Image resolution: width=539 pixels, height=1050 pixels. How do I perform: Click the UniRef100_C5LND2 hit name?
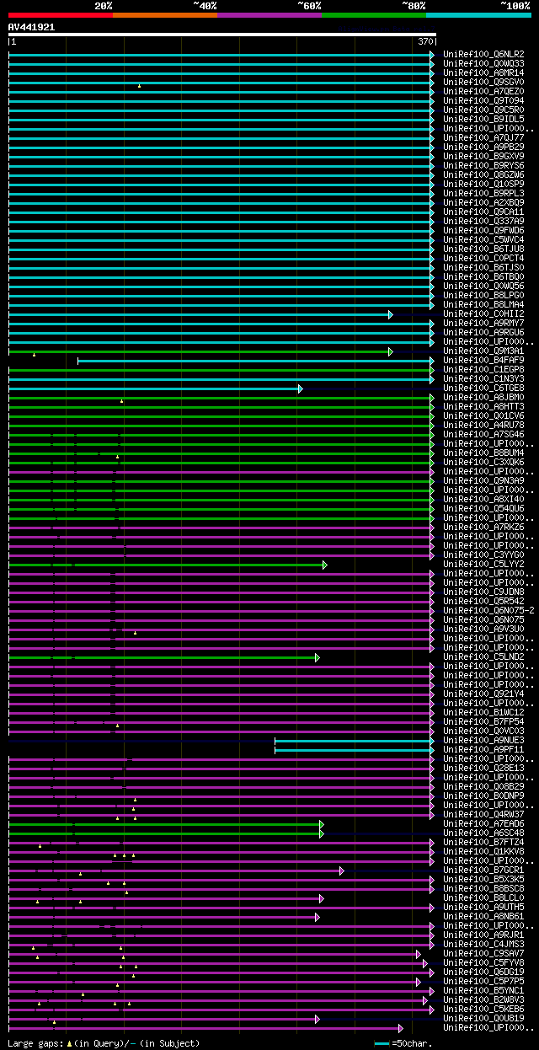[x=483, y=657]
